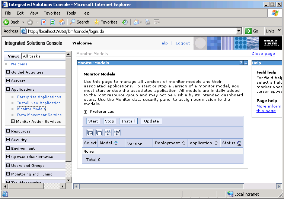284x199 pixels.
Task: Stop page loading with the red X icon
Action: coord(44,22)
